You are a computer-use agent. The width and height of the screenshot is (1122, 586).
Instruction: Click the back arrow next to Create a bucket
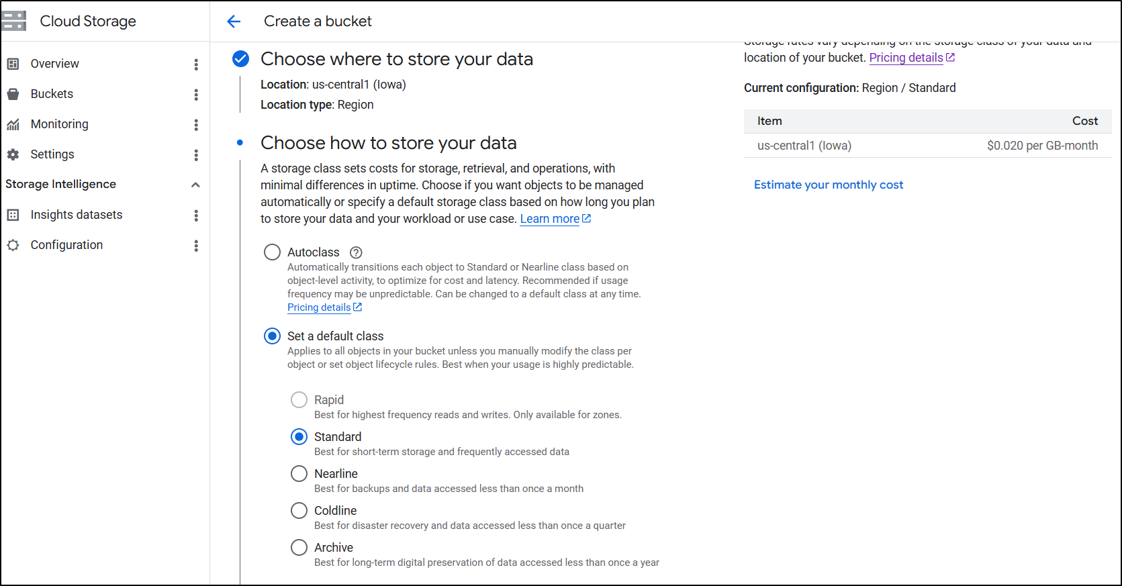234,21
